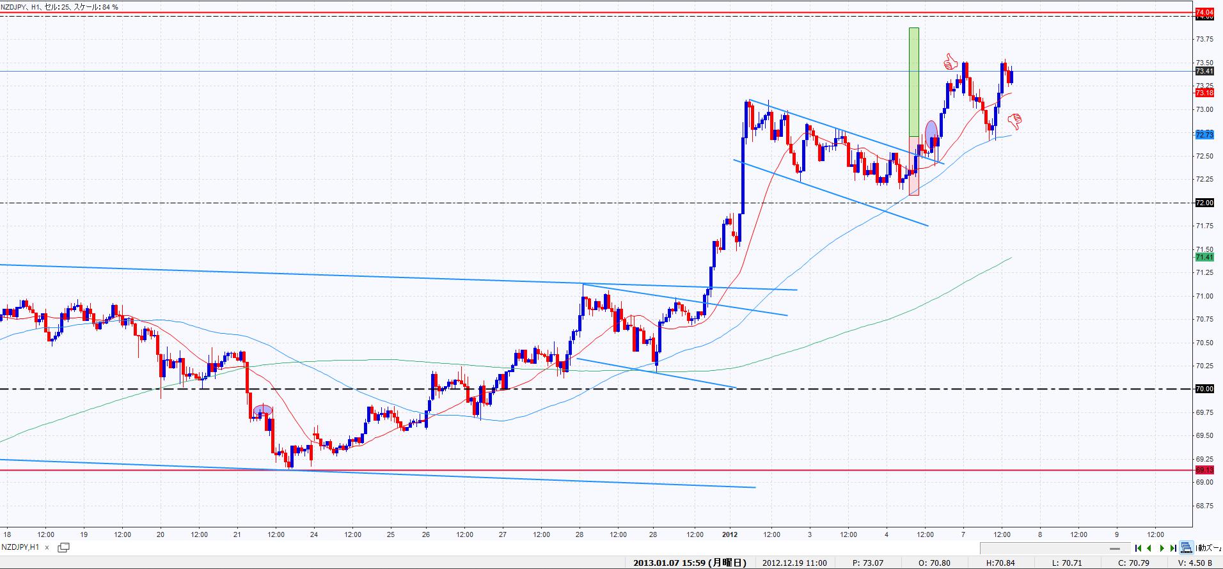Click the red thumbs-down marker on chart

coord(1014,120)
